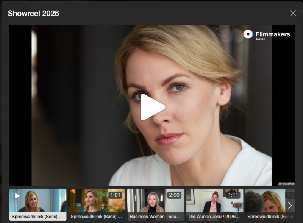The width and height of the screenshot is (303, 223).
Task: Open the Business Woman clip thumbnail
Action: (x=156, y=204)
